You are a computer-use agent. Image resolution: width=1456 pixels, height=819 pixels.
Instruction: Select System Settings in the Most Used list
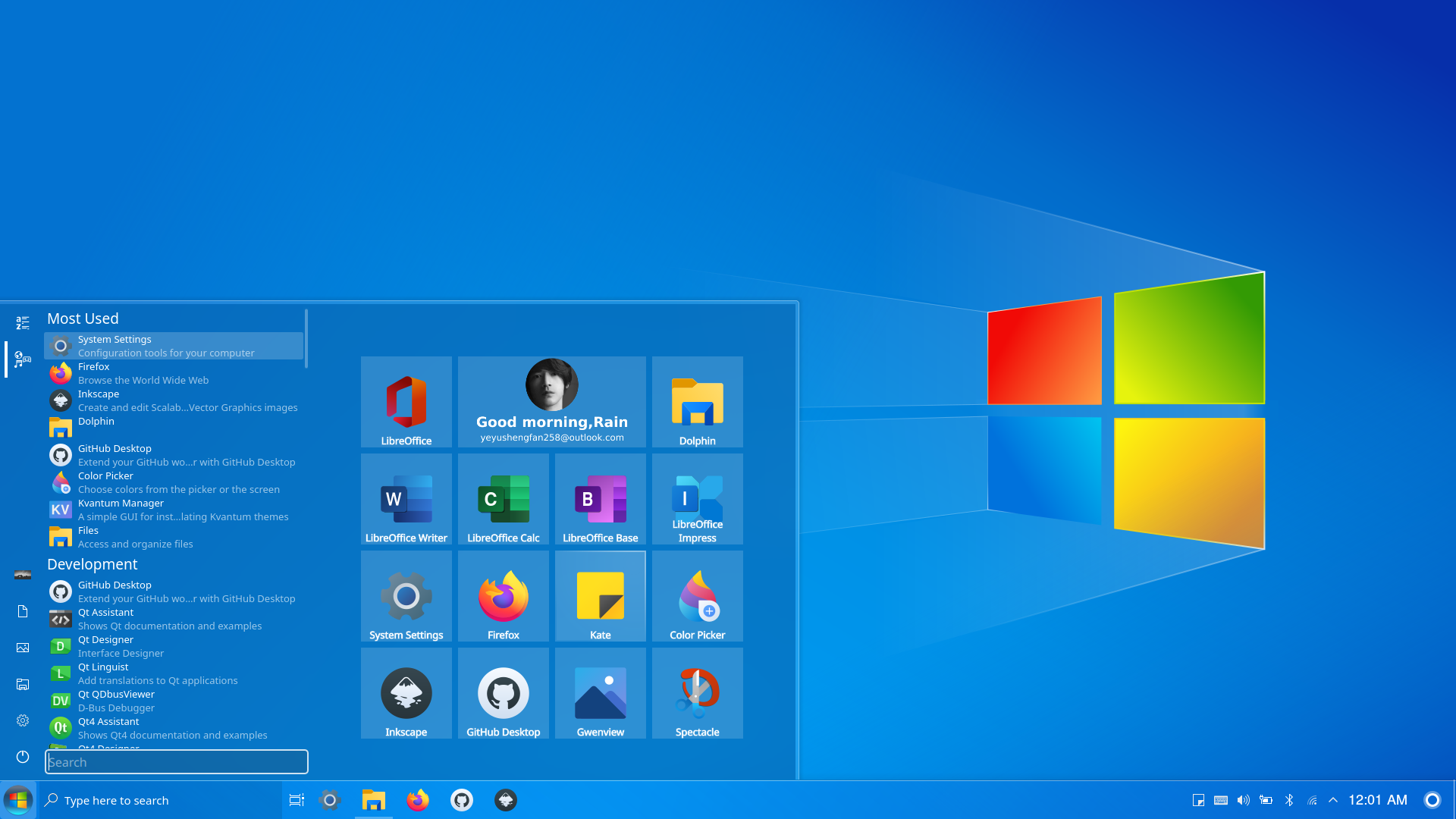pyautogui.click(x=174, y=346)
